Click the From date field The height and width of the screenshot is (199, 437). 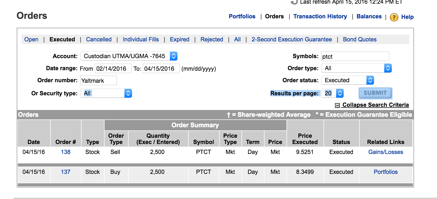(113, 69)
